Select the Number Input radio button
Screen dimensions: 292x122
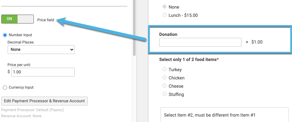[5, 35]
